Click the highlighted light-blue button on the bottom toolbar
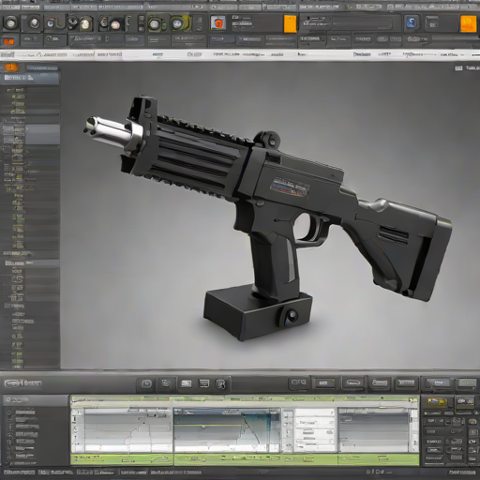The width and height of the screenshot is (480, 480). tap(437, 382)
